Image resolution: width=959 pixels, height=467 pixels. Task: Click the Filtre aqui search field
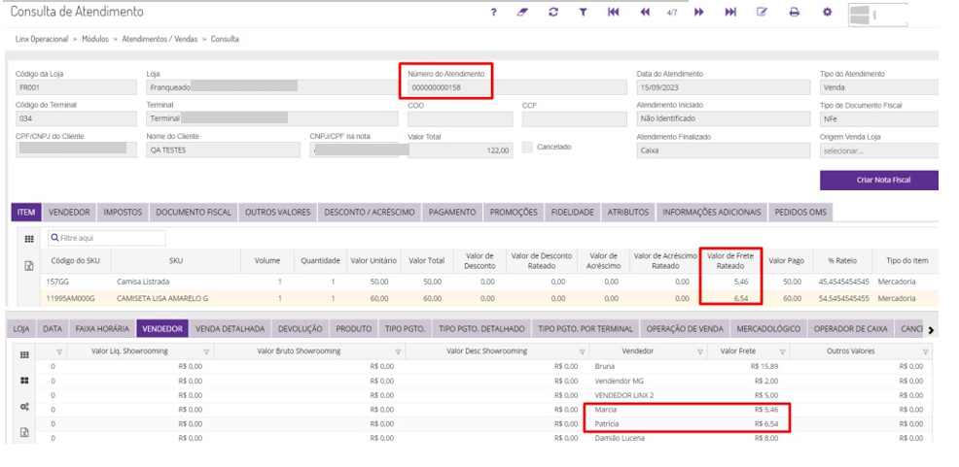tap(107, 238)
